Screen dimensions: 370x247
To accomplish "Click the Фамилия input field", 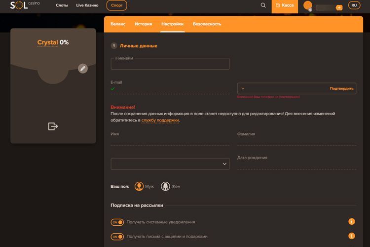I will point(296,141).
